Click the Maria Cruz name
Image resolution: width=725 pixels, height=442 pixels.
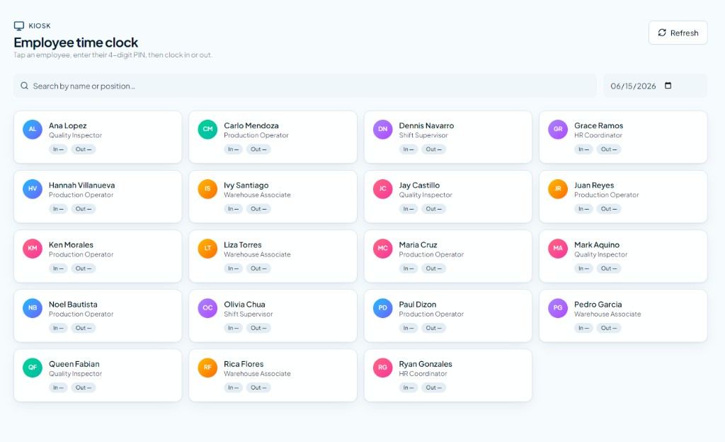[418, 245]
